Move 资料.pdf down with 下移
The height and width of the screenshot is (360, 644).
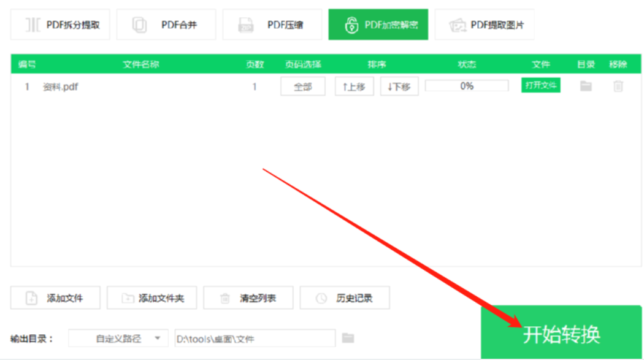(399, 86)
